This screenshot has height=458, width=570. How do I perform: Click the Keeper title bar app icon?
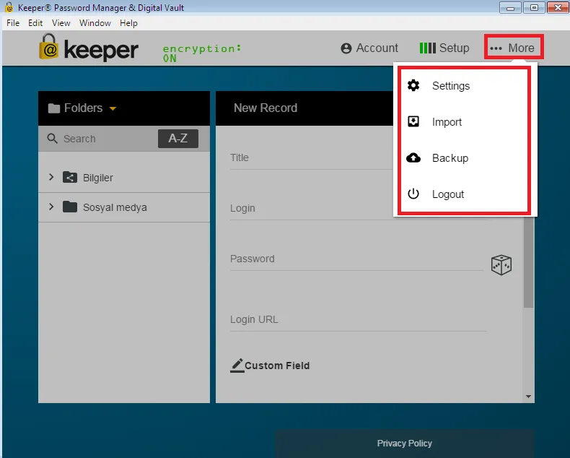(9, 7)
